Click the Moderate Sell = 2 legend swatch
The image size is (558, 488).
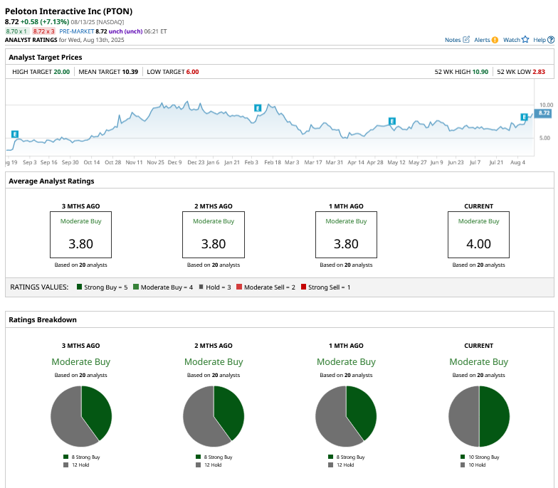click(x=239, y=287)
